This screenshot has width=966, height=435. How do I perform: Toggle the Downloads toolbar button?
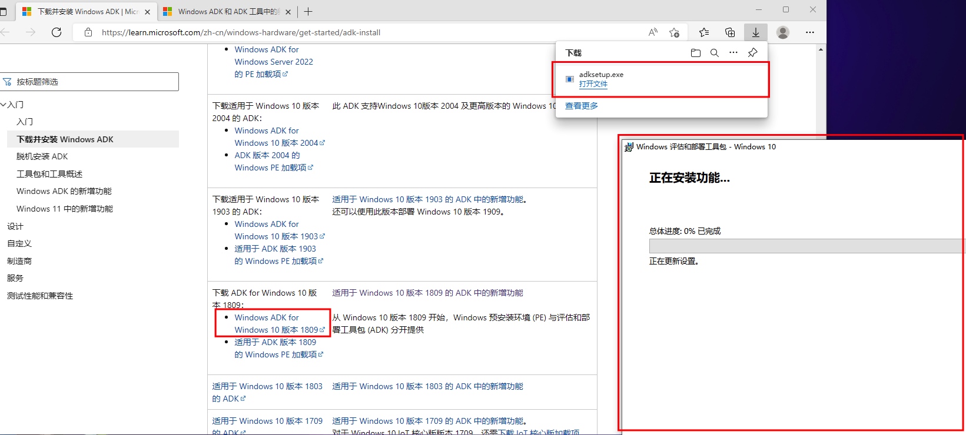point(756,32)
